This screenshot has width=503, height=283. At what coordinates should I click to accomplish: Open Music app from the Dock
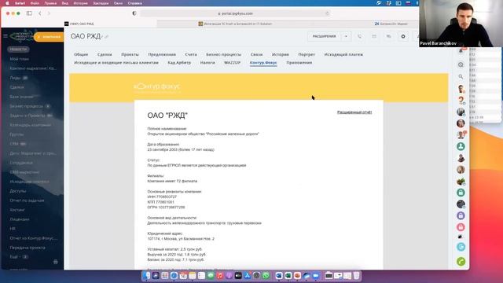pos(220,276)
